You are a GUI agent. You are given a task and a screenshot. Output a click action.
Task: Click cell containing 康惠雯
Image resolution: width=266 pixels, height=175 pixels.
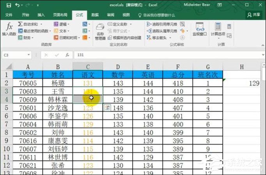pos(58,141)
